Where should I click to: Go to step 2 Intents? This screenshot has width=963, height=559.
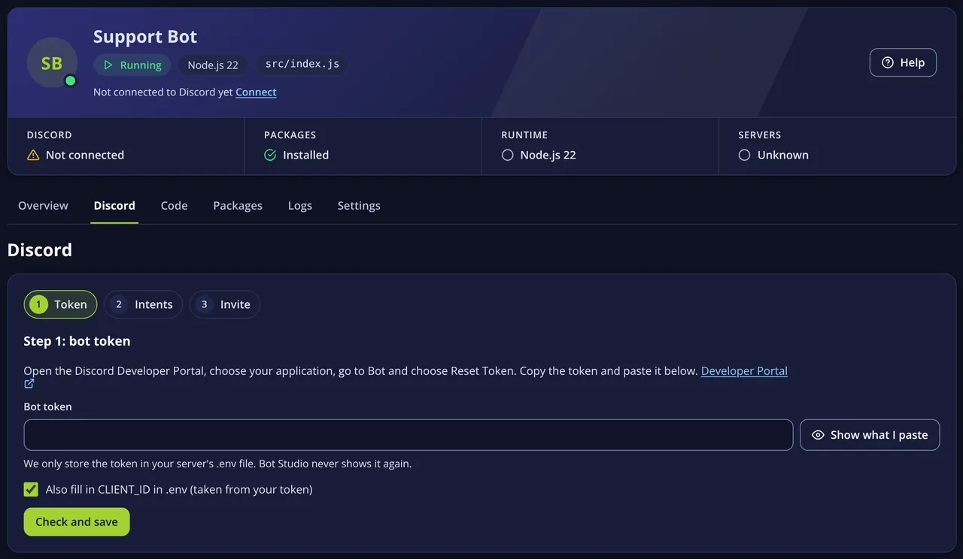point(144,304)
